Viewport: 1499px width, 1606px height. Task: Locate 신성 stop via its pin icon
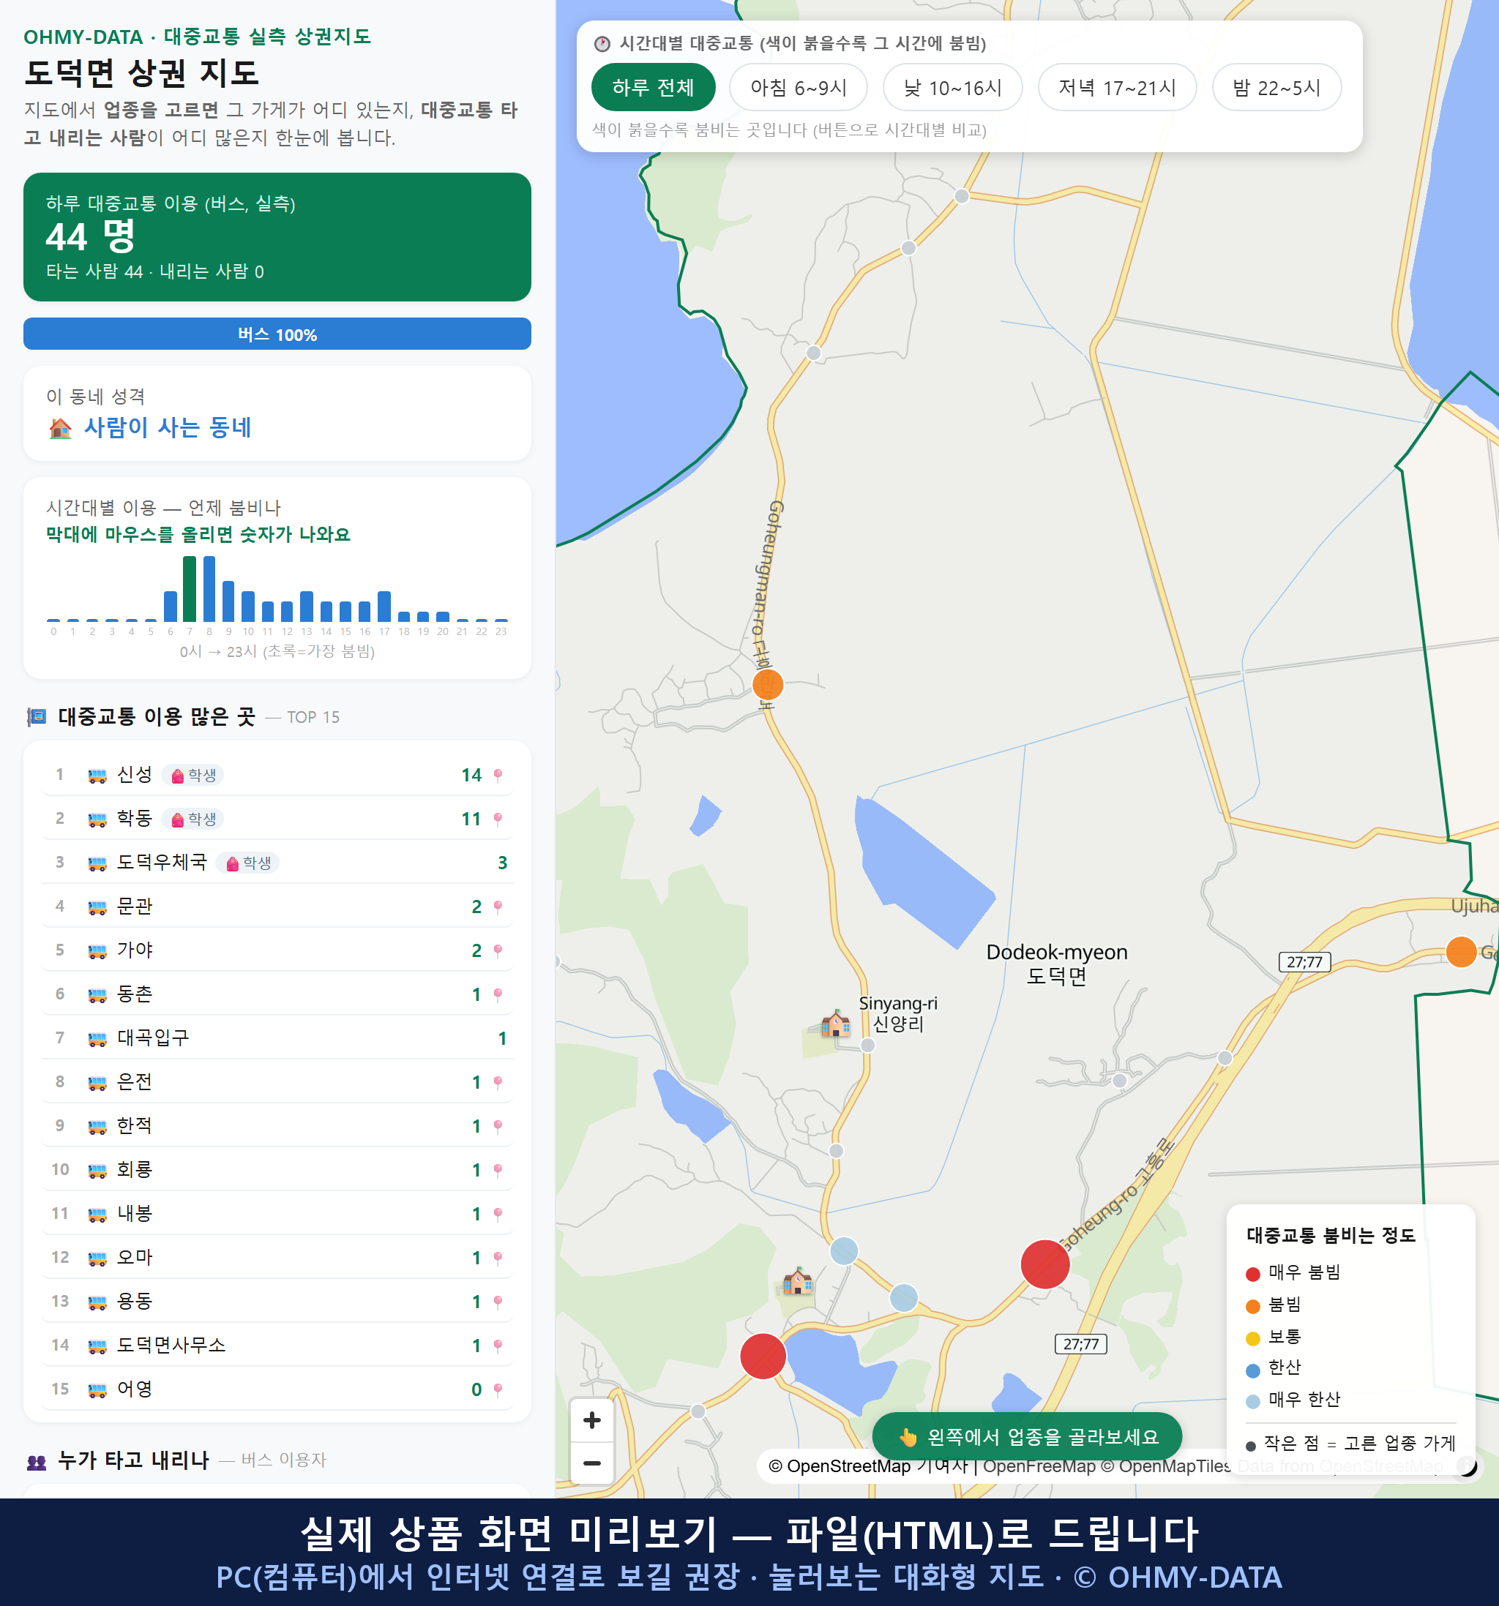[498, 776]
